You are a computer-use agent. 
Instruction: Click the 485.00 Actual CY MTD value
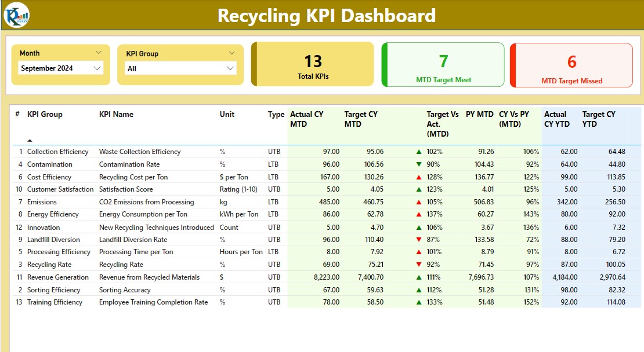pos(329,202)
